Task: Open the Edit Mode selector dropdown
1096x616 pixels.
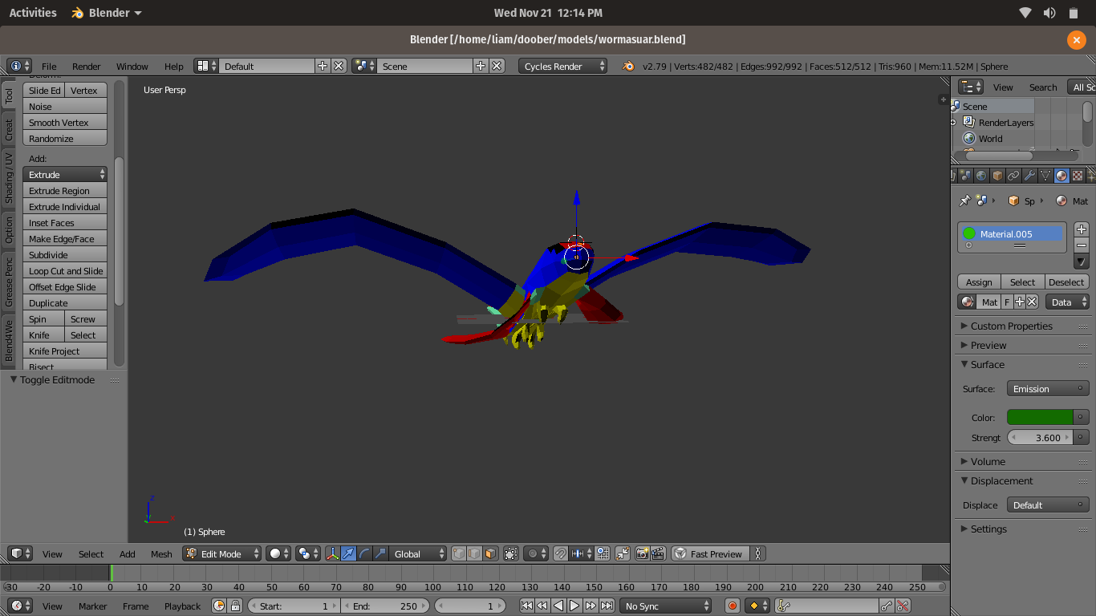Action: (222, 554)
